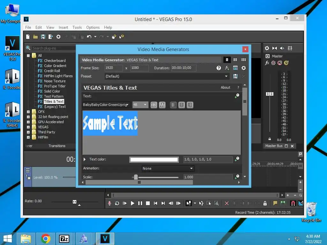Select ProType Titler generator
Screen dimensions: 327x245
point(55,86)
